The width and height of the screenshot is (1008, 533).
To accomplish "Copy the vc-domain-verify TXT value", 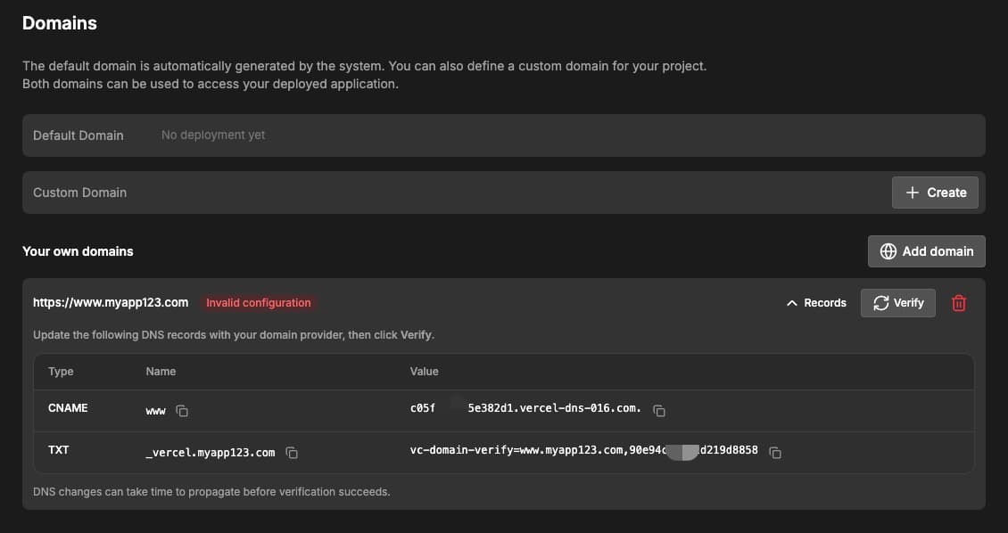I will [x=775, y=453].
